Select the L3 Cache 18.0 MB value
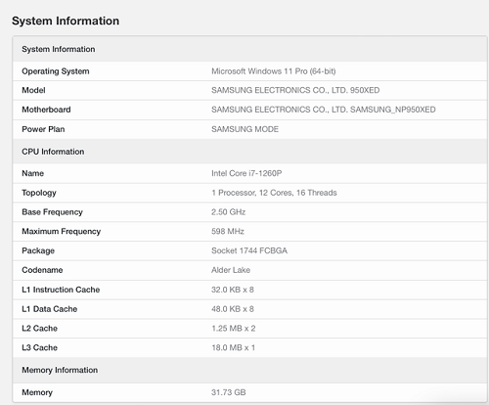489x405 pixels. click(x=233, y=347)
